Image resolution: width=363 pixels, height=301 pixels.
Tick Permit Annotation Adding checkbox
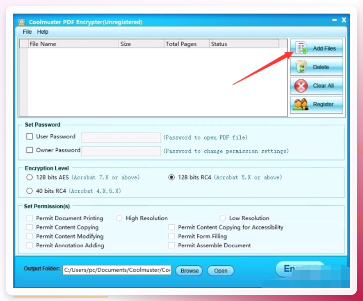30,245
